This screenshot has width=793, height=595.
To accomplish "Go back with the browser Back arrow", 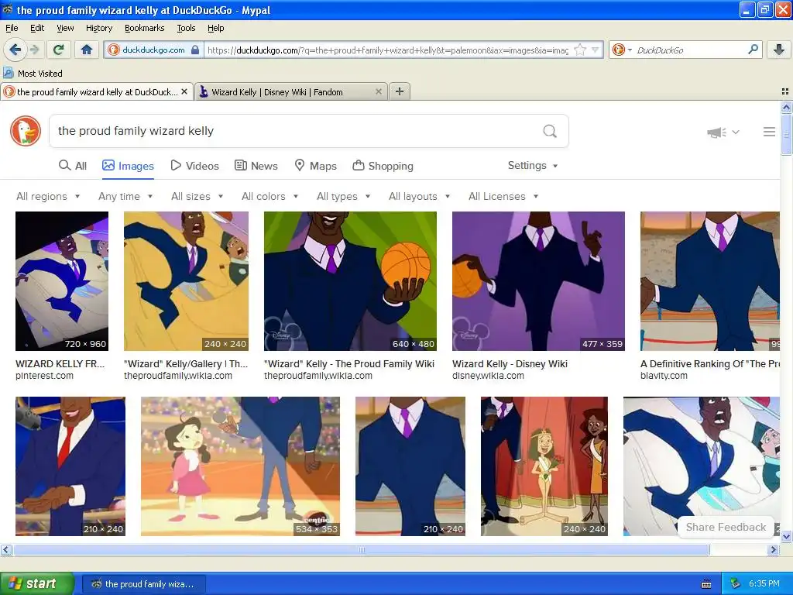I will pos(15,50).
